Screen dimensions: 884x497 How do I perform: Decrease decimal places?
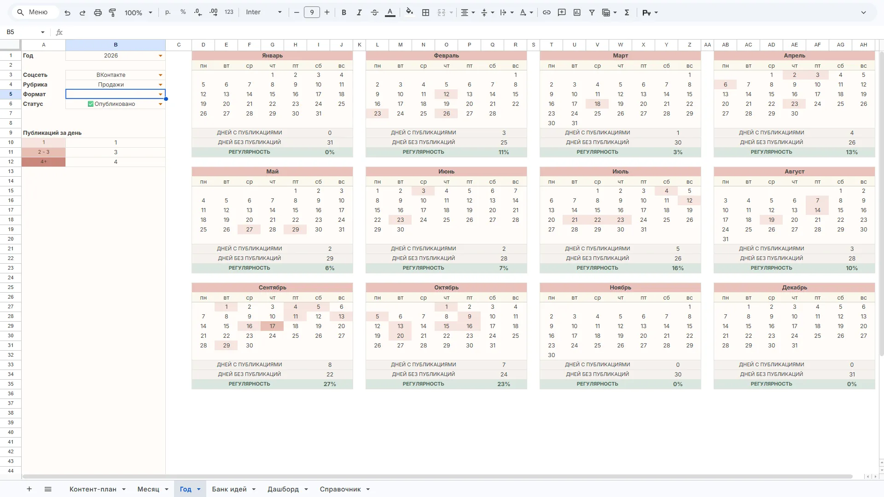click(198, 12)
